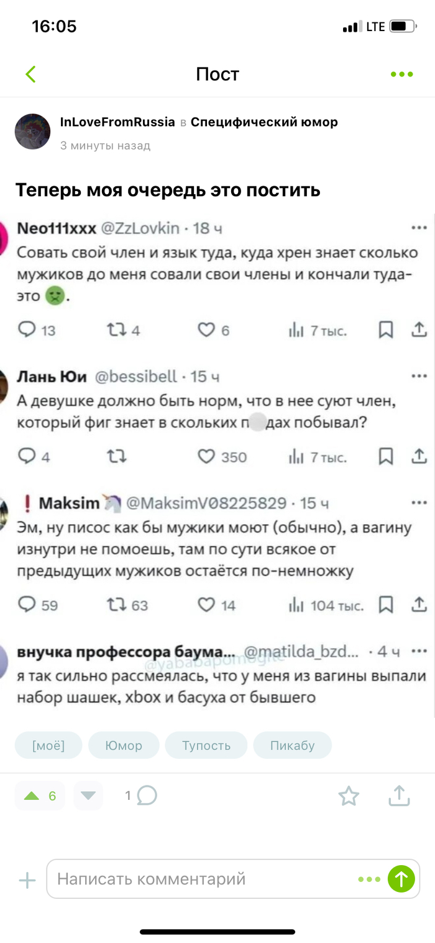This screenshot has height=943, width=435.
Task: Share the post via share icon
Action: (398, 795)
